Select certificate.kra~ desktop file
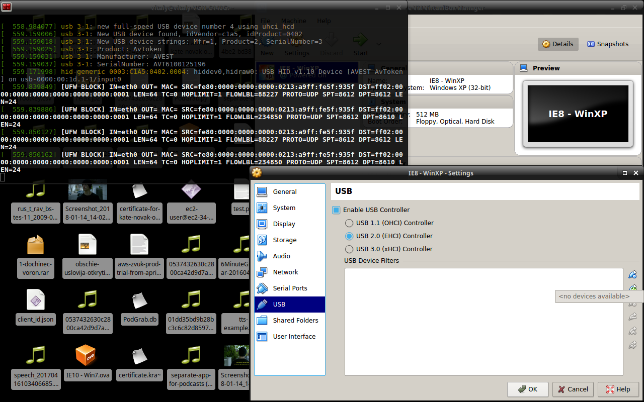This screenshot has width=644, height=402. tap(139, 363)
